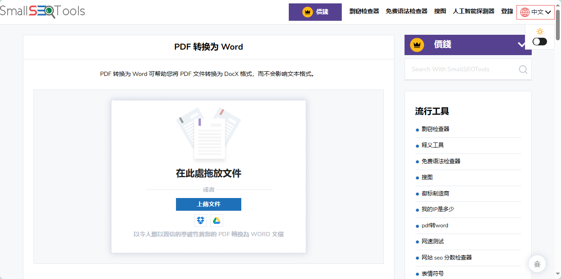Click the feedback bug icon at bottom right
The image size is (561, 279).
(x=537, y=264)
